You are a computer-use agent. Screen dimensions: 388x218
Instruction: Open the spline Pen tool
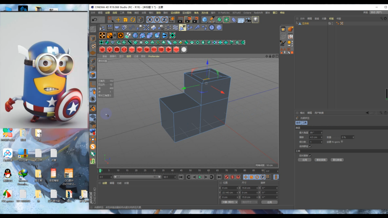212,19
